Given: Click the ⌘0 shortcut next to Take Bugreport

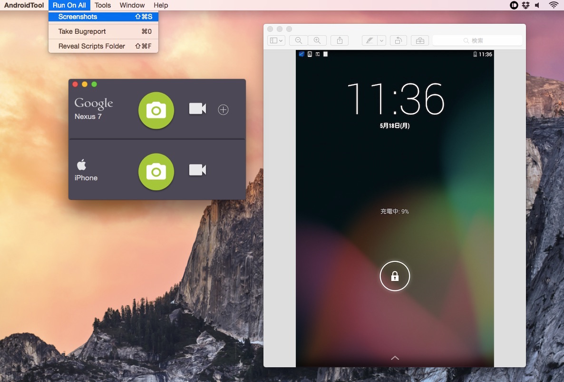Looking at the screenshot, I should click(x=146, y=31).
